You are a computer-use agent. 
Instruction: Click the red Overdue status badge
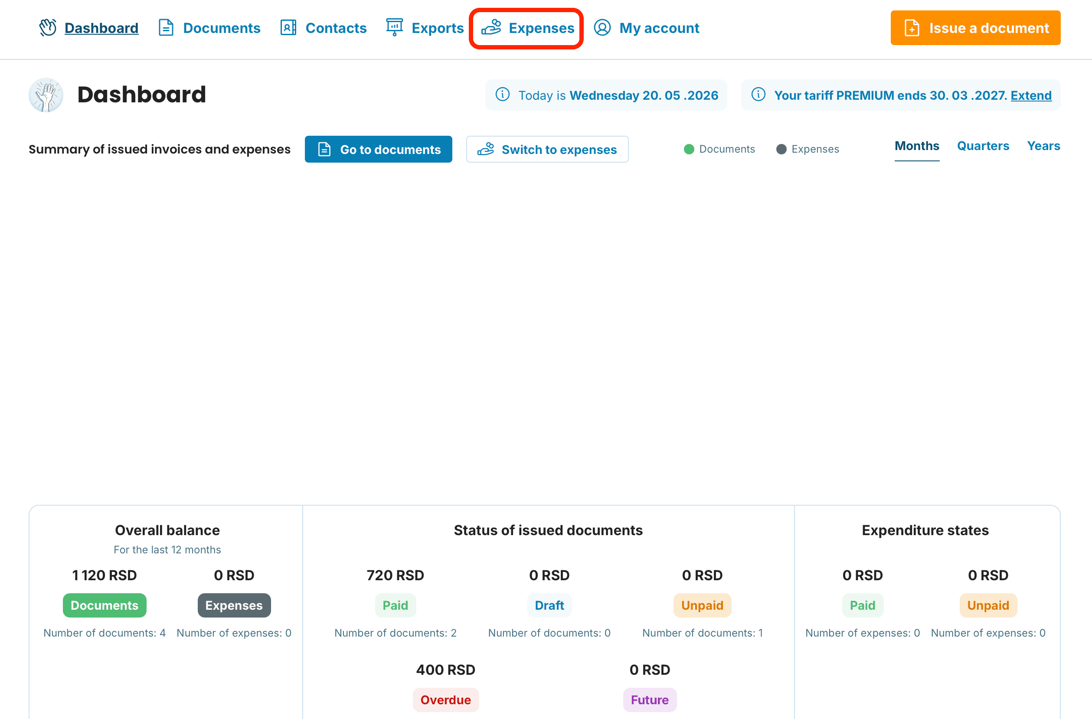coord(445,700)
